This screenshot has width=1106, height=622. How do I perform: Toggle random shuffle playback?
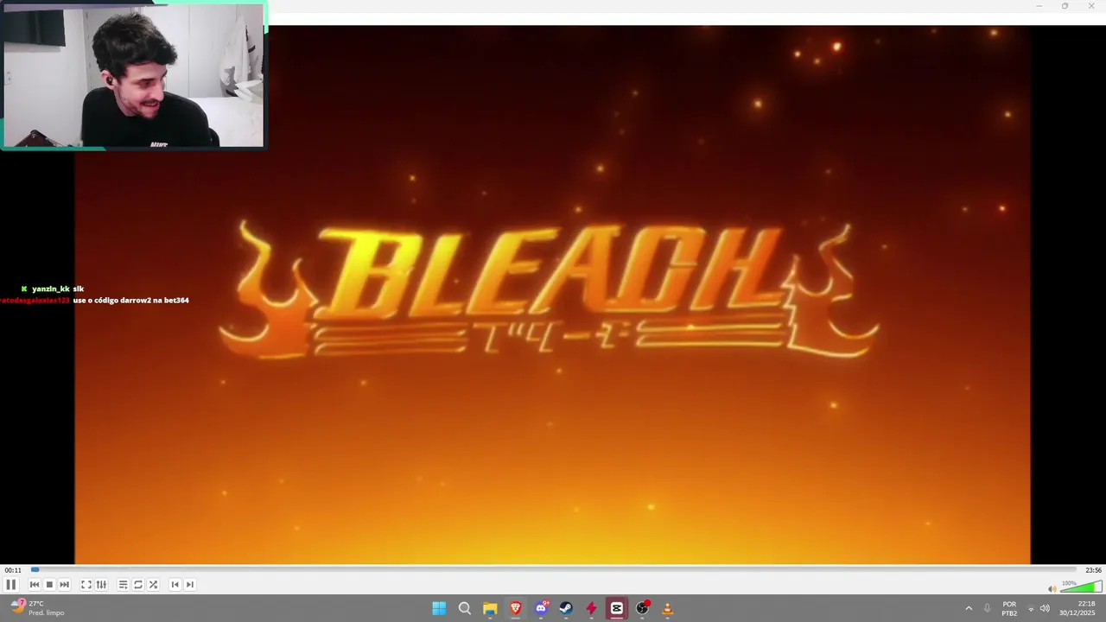tap(153, 585)
